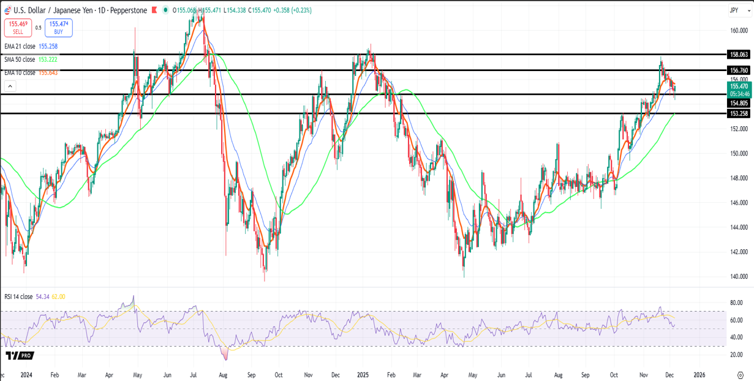The width and height of the screenshot is (754, 381).
Task: Select the EMA 21 close indicator legend
Action: pyautogui.click(x=20, y=46)
